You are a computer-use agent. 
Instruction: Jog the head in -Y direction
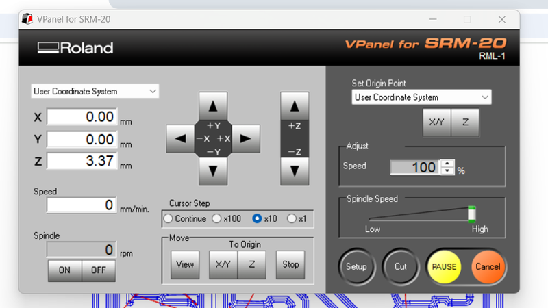(x=213, y=171)
